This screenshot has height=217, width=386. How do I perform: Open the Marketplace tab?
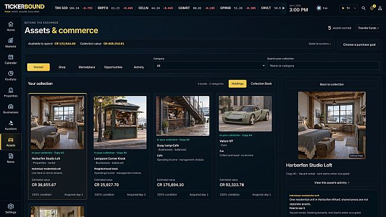(x=87, y=67)
